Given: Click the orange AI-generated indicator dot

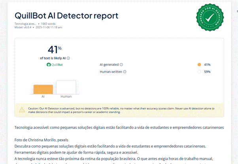Looking at the screenshot, I should (199, 65).
